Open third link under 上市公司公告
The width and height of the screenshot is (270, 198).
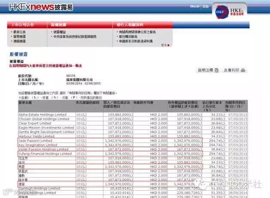point(19,41)
